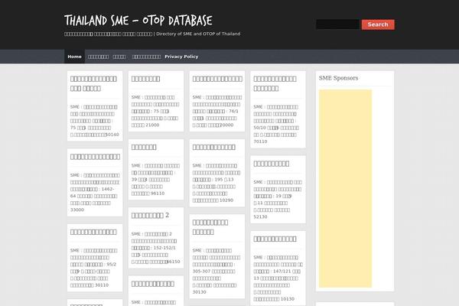Open the Privacy Policy menu item
This screenshot has width=459, height=306.
[x=181, y=57]
